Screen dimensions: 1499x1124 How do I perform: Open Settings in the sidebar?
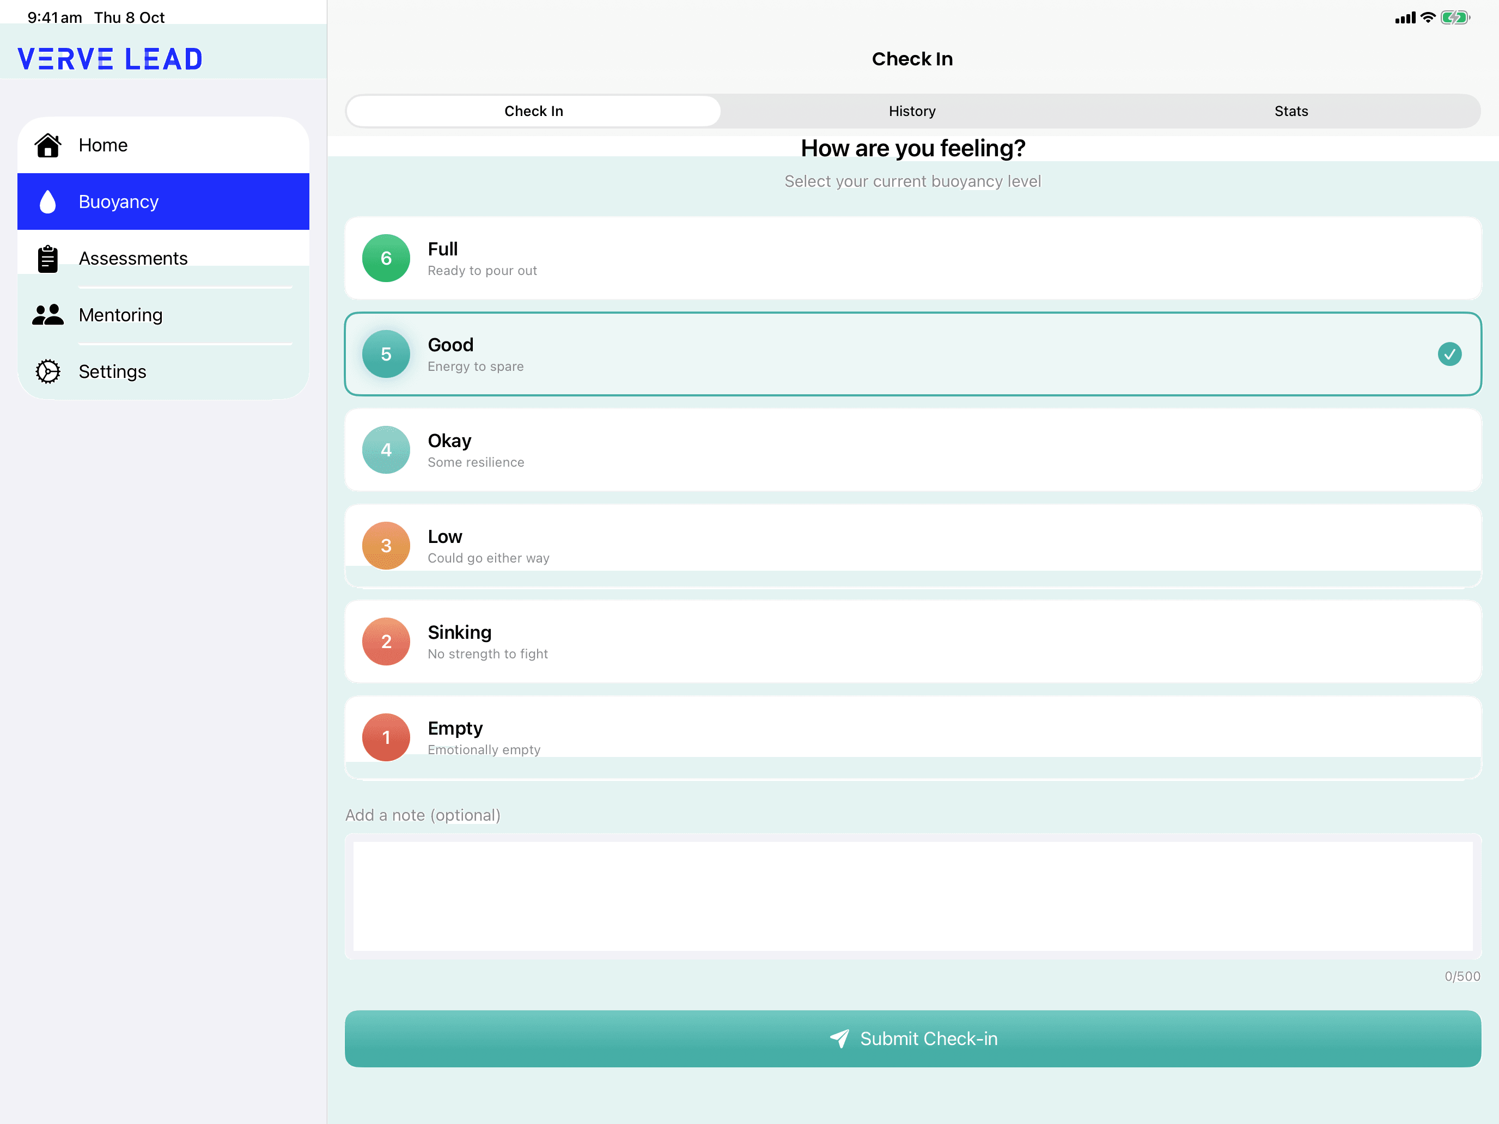coord(163,371)
